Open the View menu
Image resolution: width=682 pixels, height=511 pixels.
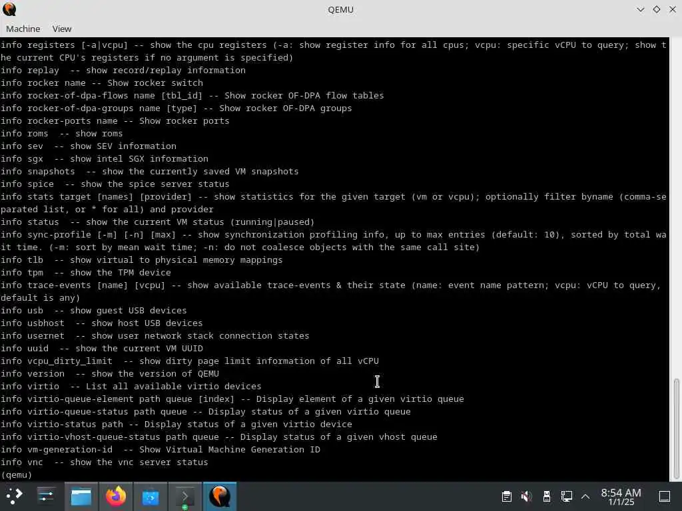(62, 29)
